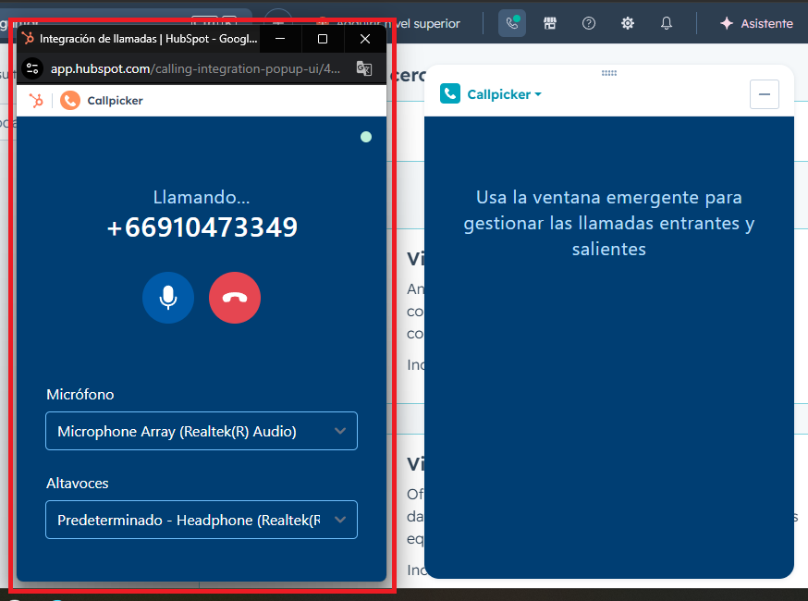Click the popup window title tab text
808x601 pixels.
click(x=149, y=39)
